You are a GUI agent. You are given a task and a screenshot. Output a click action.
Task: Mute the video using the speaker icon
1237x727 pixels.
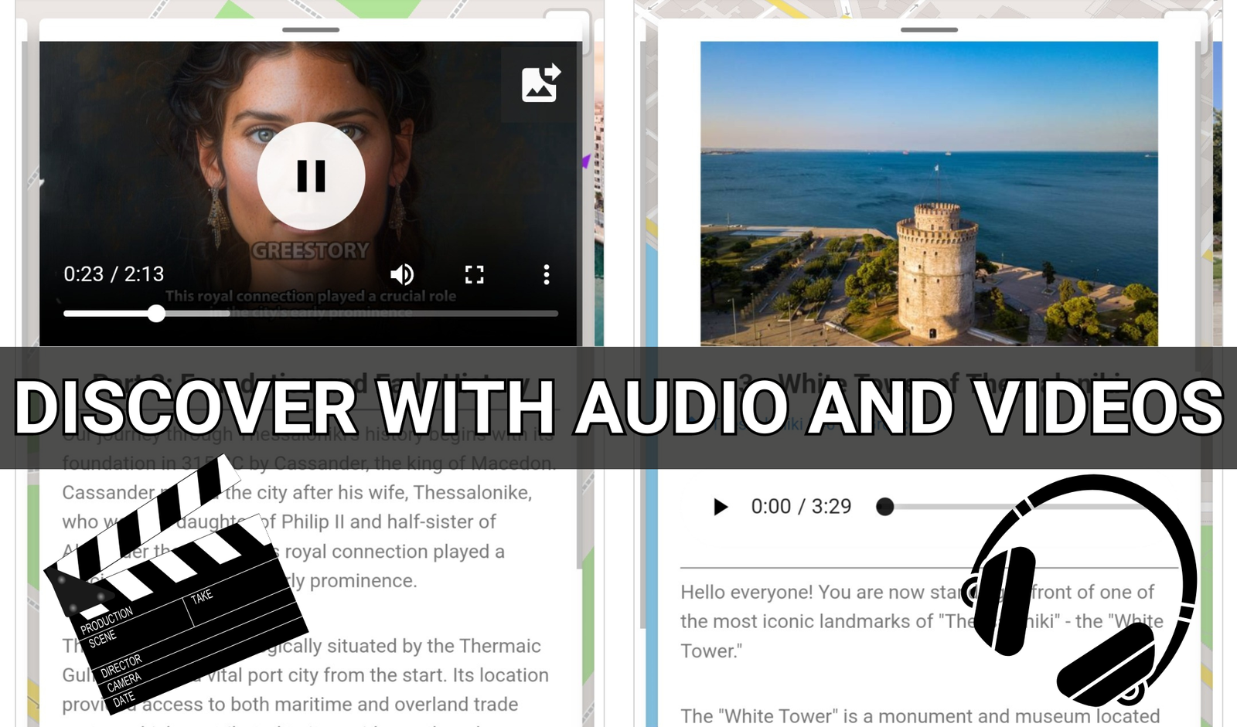(402, 274)
